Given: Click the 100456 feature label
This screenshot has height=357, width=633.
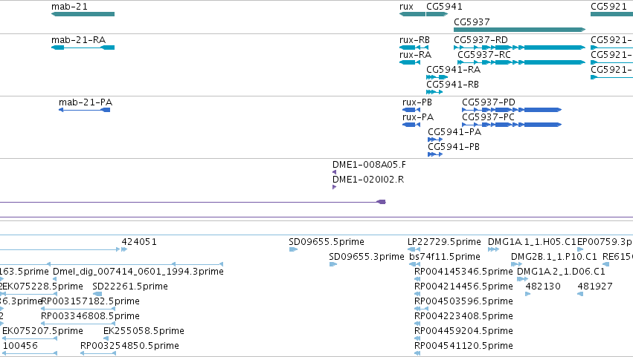Looking at the screenshot, I should click(x=20, y=346).
